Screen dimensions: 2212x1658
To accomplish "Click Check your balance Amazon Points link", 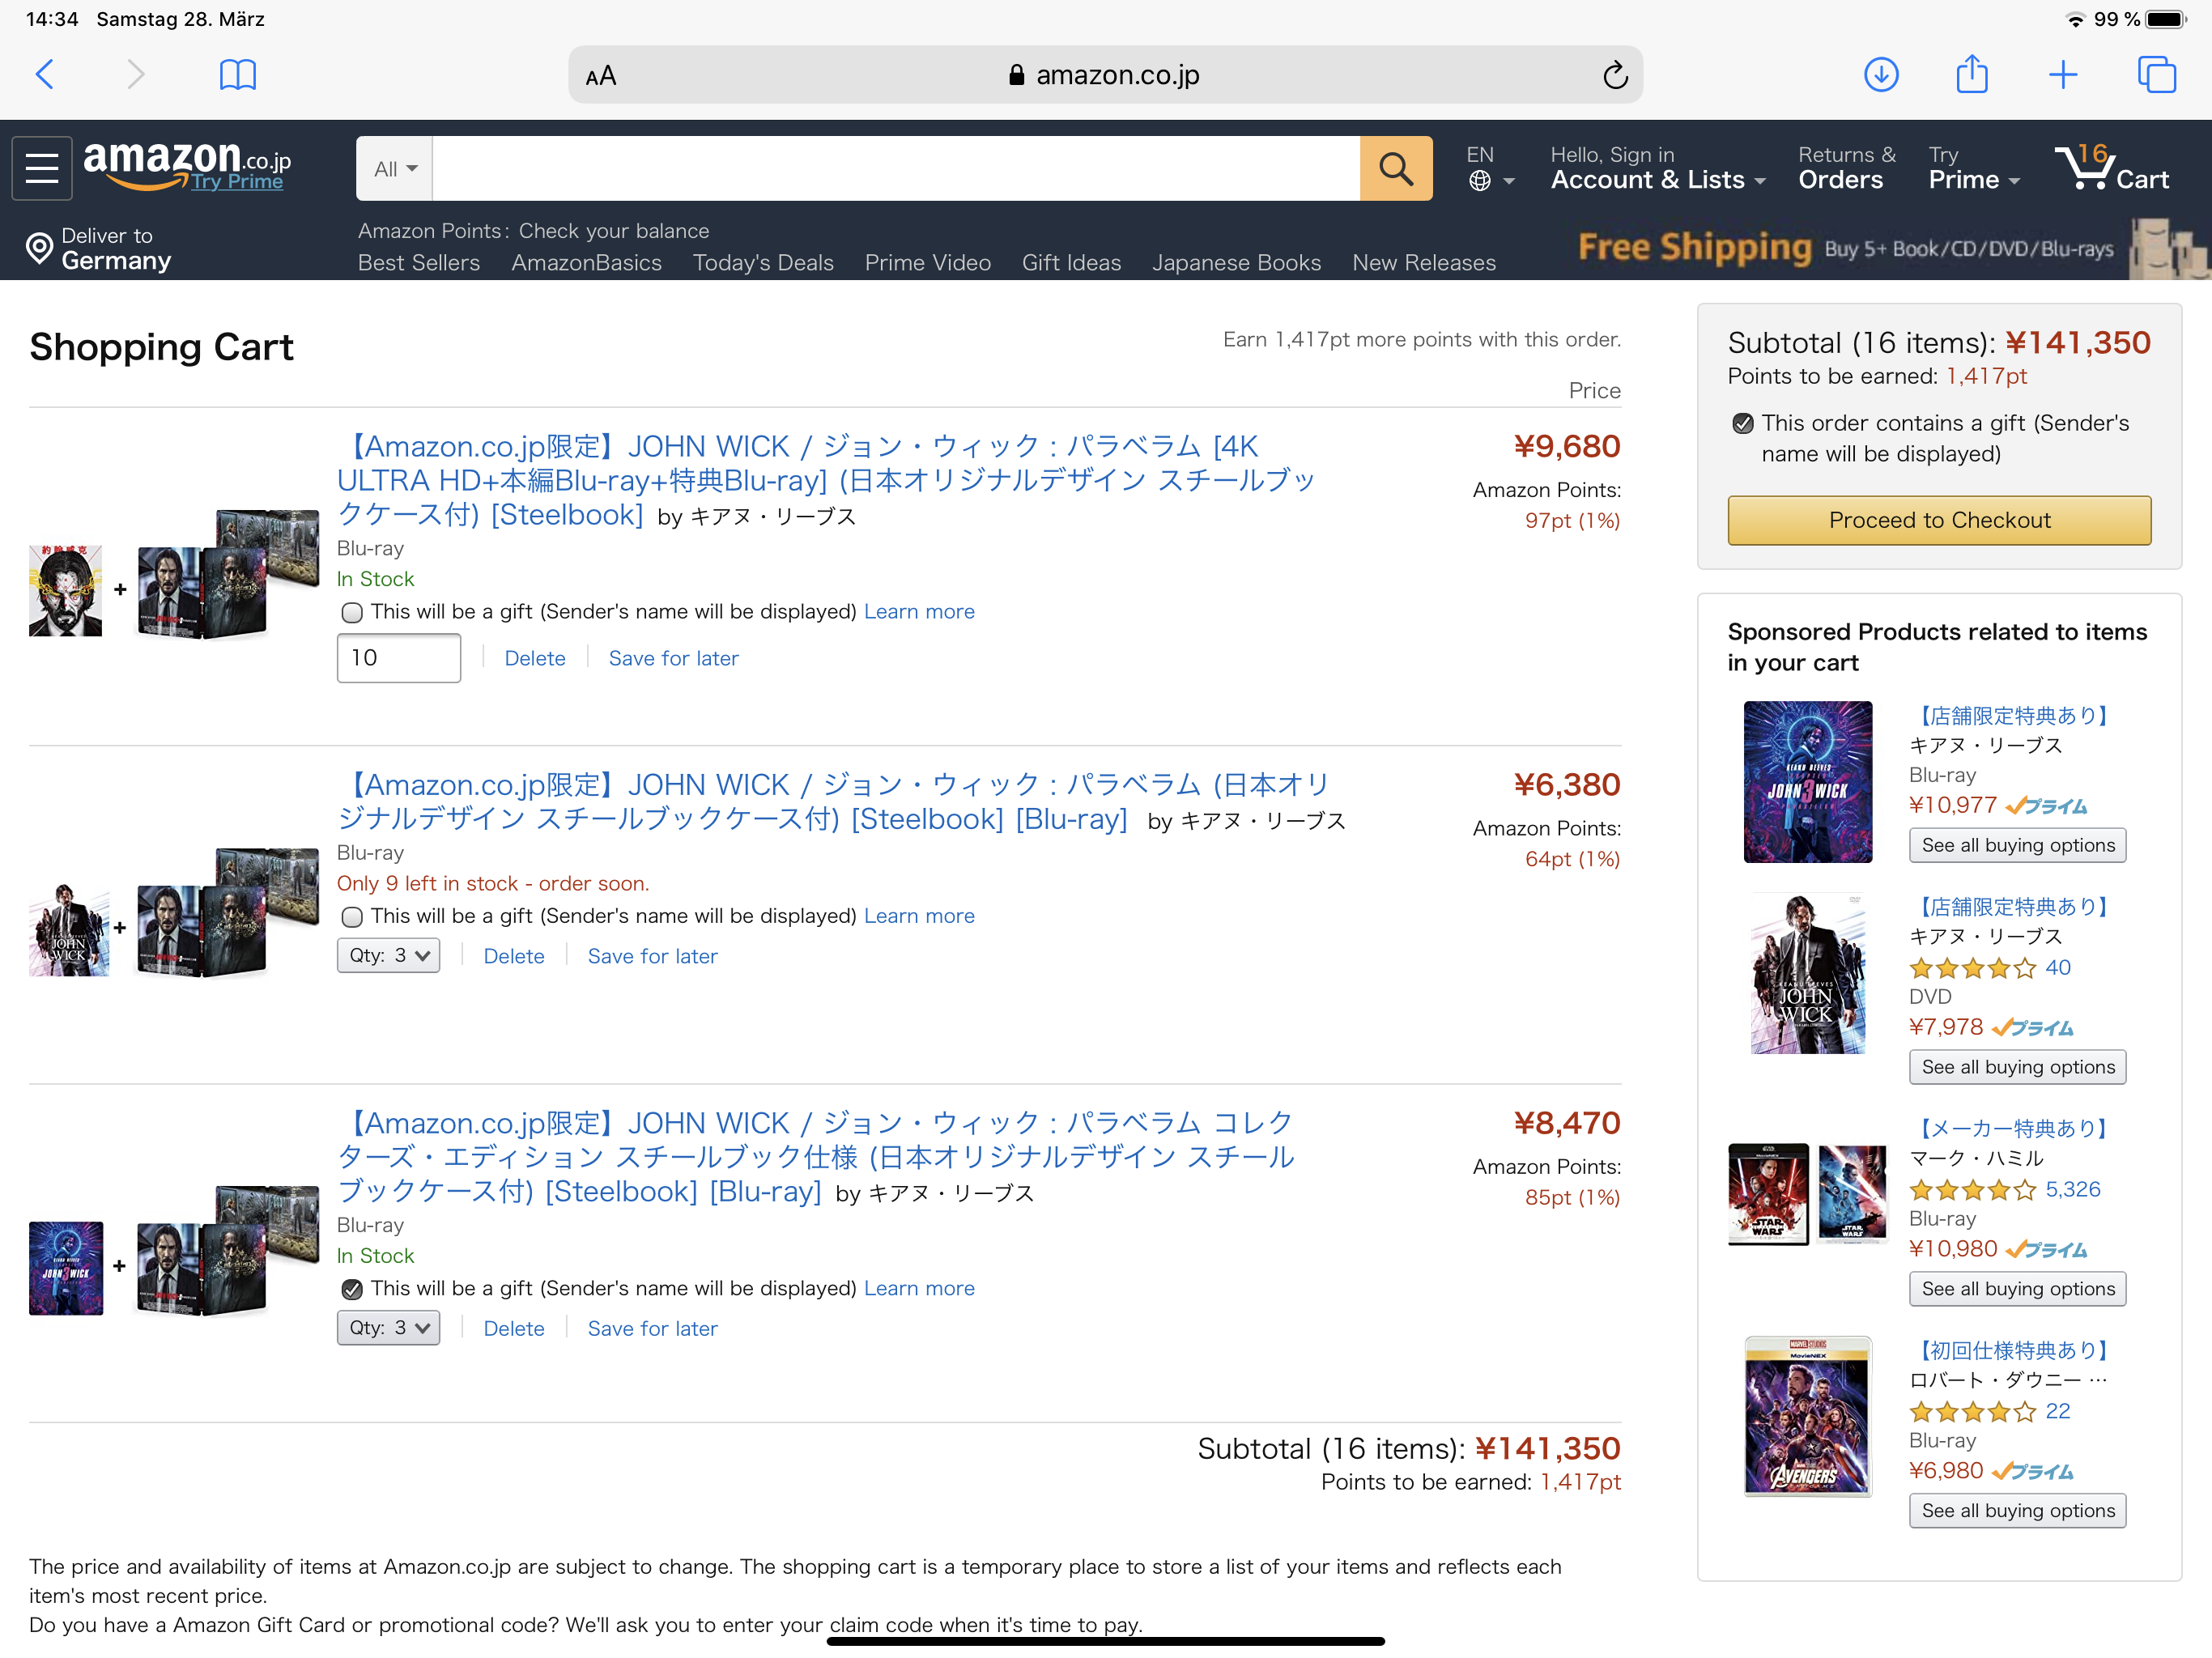I will tap(614, 231).
